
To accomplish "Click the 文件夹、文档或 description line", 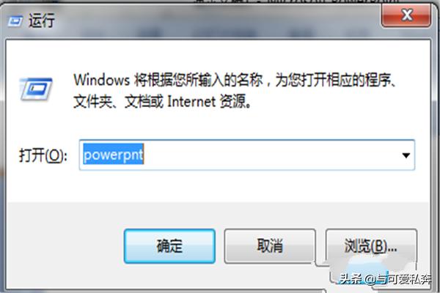I will click(118, 101).
